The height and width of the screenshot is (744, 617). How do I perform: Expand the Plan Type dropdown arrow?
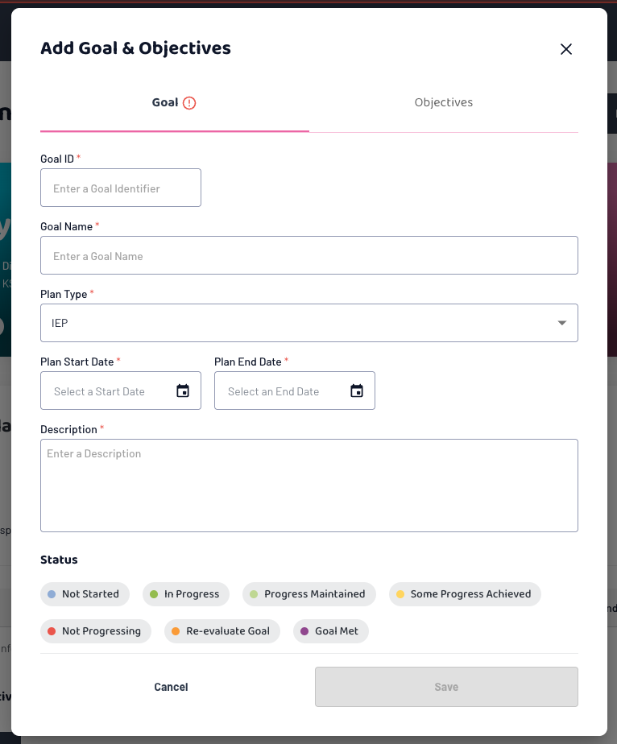tap(562, 323)
